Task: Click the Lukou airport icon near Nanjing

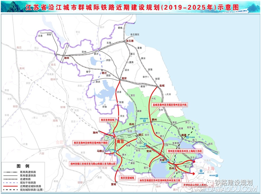Action: (115, 152)
